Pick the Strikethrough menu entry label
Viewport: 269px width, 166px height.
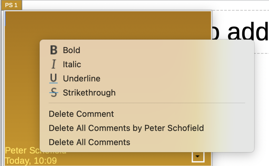click(89, 93)
